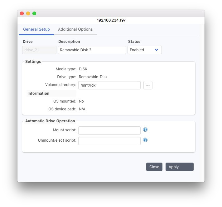Image resolution: width=222 pixels, height=207 pixels.
Task: Open info for Unmount/eject script
Action: (x=145, y=140)
